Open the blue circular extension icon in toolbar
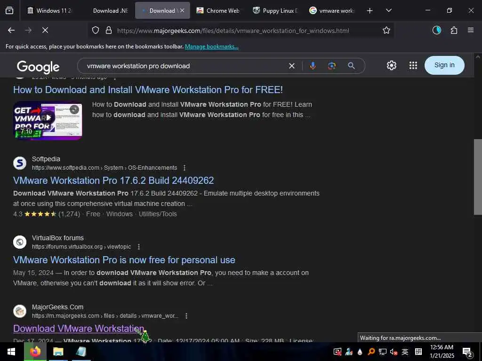Image resolution: width=482 pixels, height=361 pixels. [x=437, y=30]
